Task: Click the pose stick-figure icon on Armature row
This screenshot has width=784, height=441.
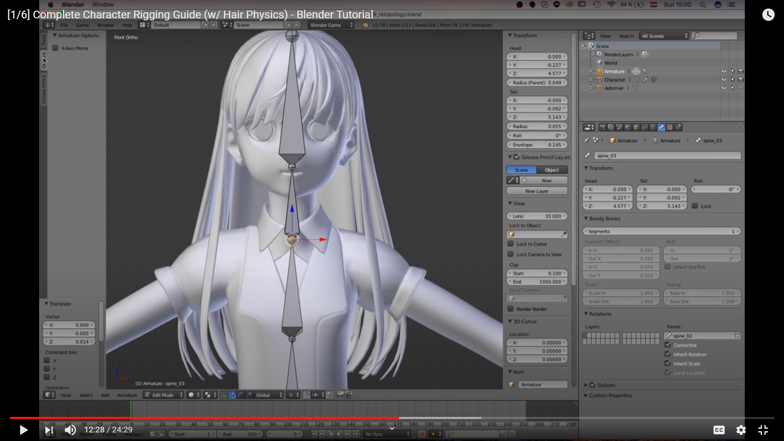Action: click(644, 71)
